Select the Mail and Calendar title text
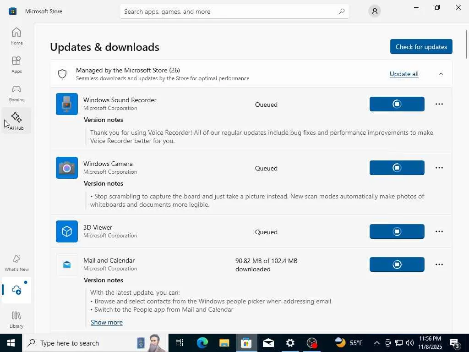Screen dimensions: 469x352 (x=109, y=260)
